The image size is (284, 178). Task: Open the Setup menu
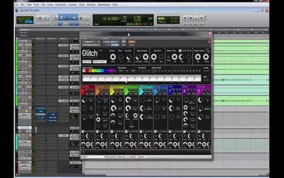(x=82, y=5)
